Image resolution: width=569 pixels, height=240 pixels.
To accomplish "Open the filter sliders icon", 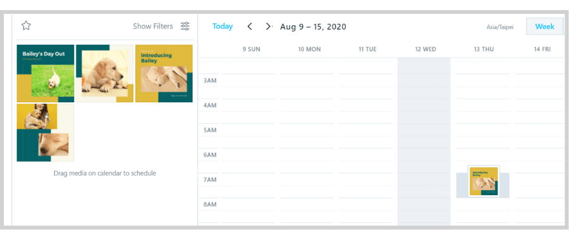I will 185,26.
